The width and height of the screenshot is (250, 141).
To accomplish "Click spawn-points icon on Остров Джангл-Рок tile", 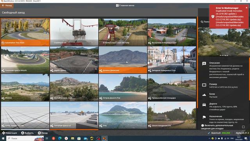I will pos(101,98).
